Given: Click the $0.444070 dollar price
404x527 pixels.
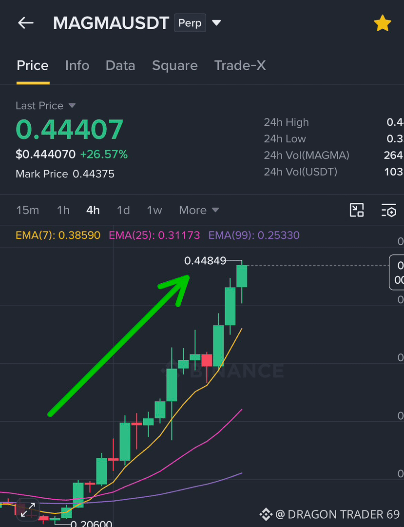Looking at the screenshot, I should pyautogui.click(x=46, y=154).
